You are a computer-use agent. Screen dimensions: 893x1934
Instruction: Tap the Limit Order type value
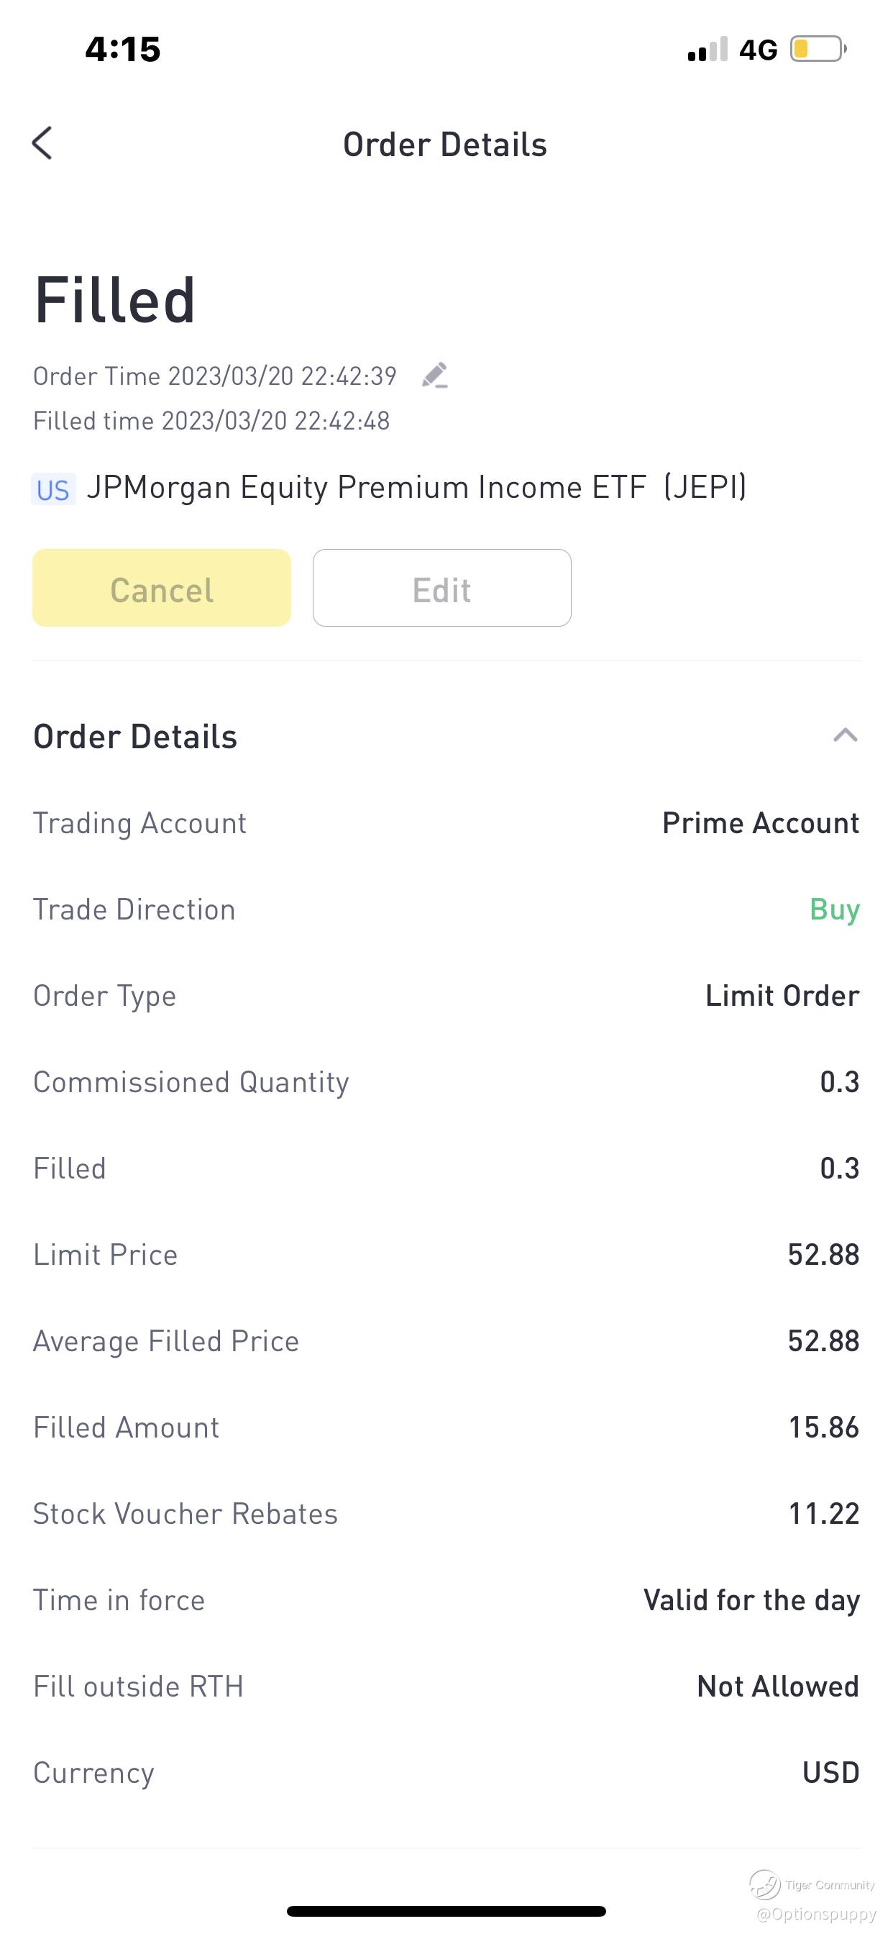pyautogui.click(x=782, y=996)
